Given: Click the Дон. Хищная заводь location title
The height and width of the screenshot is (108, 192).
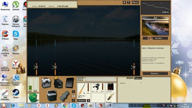Looking at the screenshot, I should pyautogui.click(x=153, y=48).
